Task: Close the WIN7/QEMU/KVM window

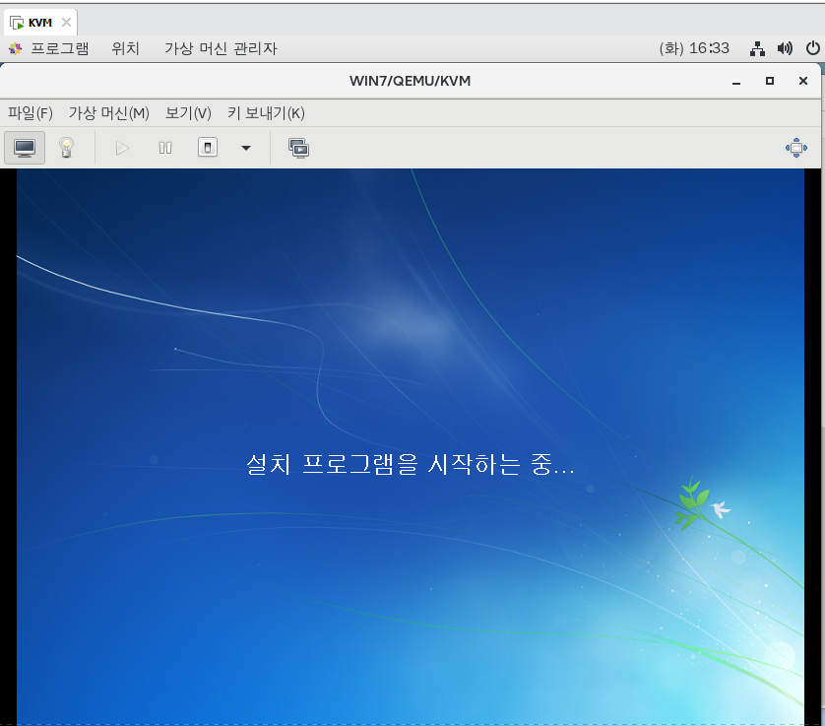Action: 803,81
